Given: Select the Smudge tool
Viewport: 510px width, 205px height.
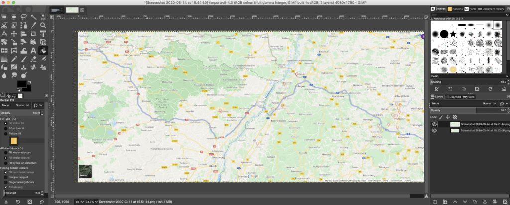Looking at the screenshot, I should click(x=14, y=75).
